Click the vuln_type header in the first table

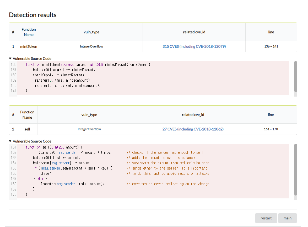[91, 32]
